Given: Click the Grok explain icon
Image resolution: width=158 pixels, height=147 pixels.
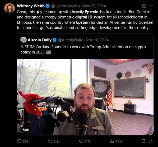Looking at the screenshot, I should coord(144,6).
